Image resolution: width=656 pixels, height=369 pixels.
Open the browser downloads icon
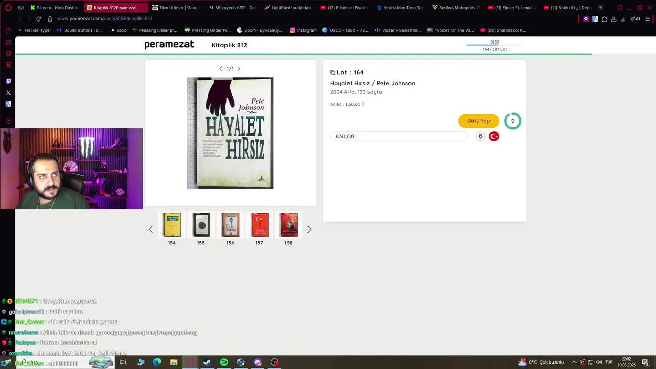pos(623,19)
